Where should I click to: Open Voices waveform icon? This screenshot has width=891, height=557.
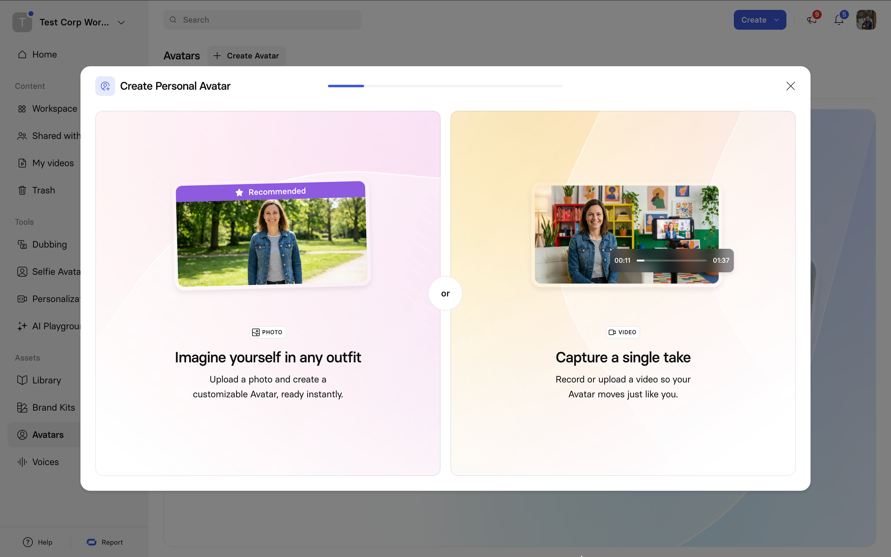point(22,462)
